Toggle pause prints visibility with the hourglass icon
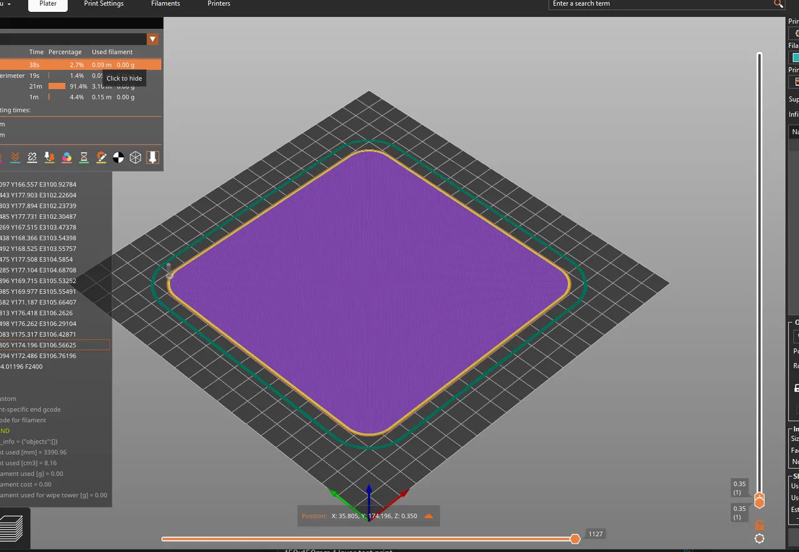The width and height of the screenshot is (799, 552). coord(84,157)
